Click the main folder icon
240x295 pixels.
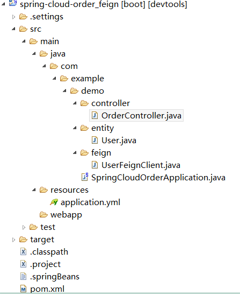(33, 41)
